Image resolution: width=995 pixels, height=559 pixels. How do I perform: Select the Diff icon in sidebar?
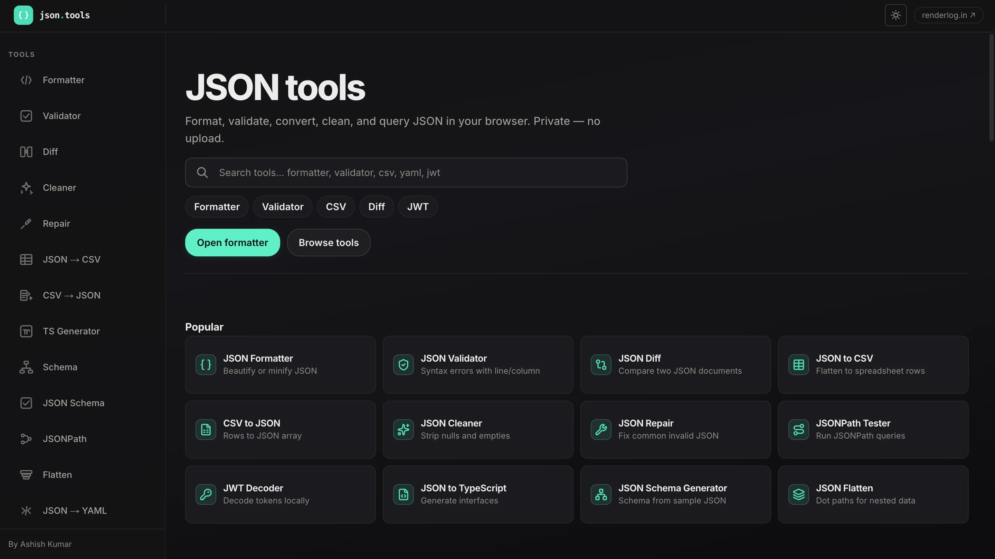pyautogui.click(x=26, y=152)
